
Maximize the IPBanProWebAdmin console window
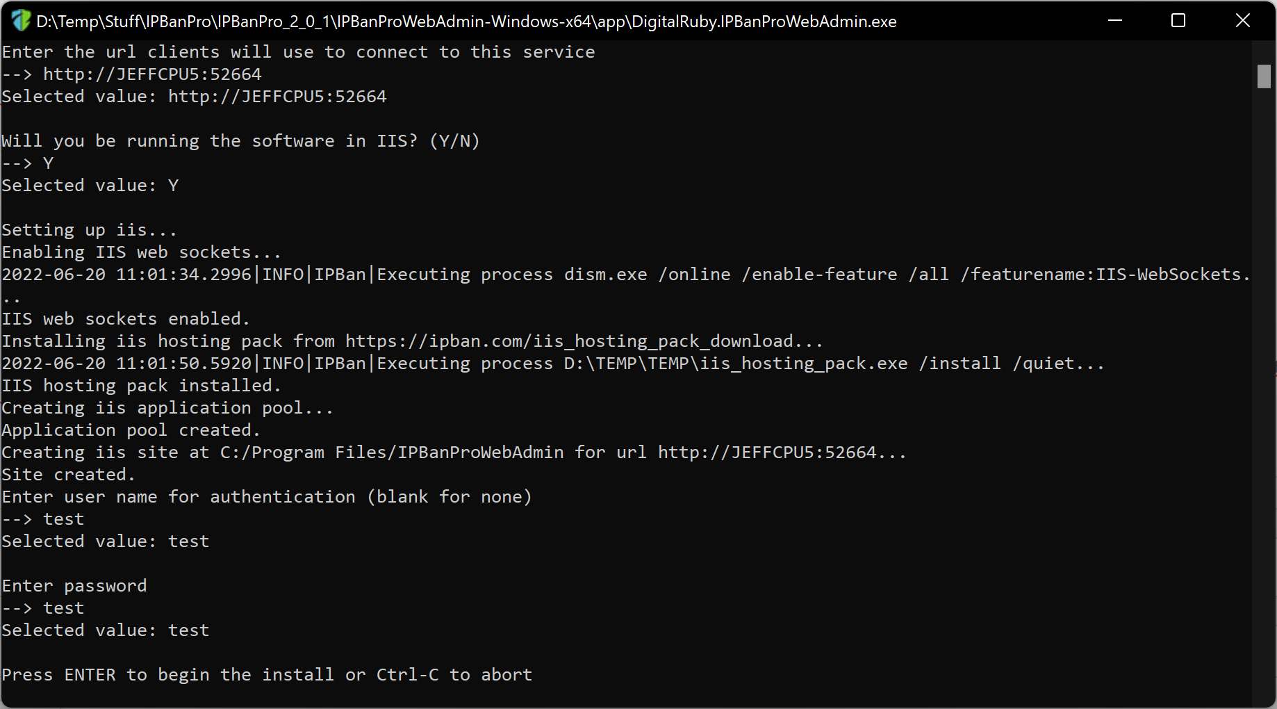[x=1178, y=21]
